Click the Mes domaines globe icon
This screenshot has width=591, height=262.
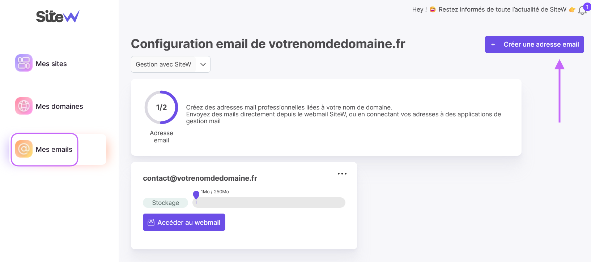(24, 106)
